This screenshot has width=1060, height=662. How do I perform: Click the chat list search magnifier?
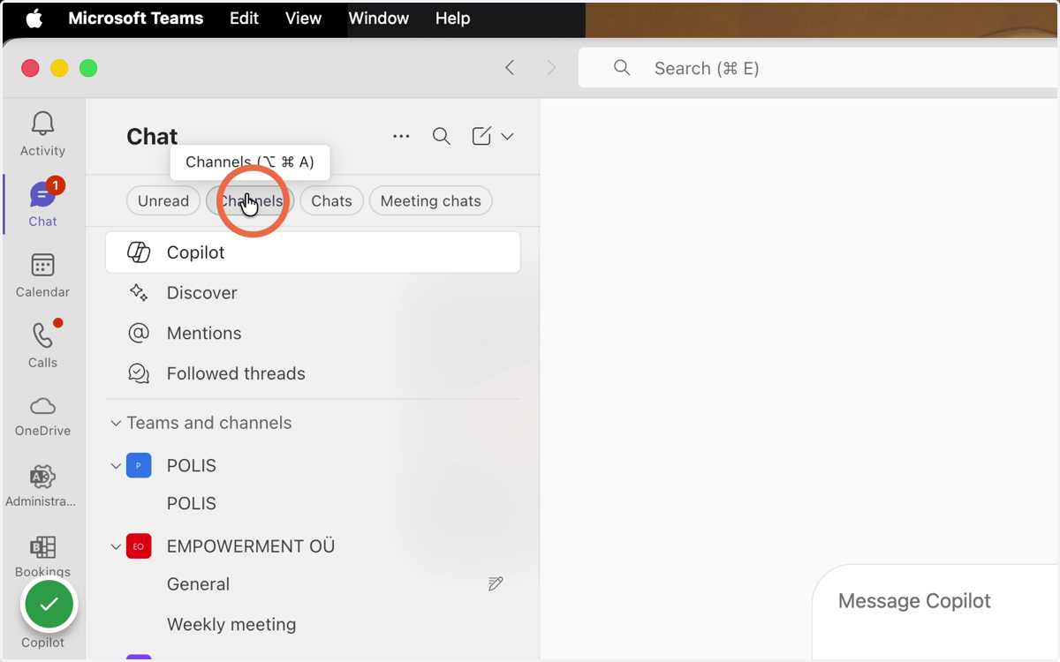tap(442, 136)
